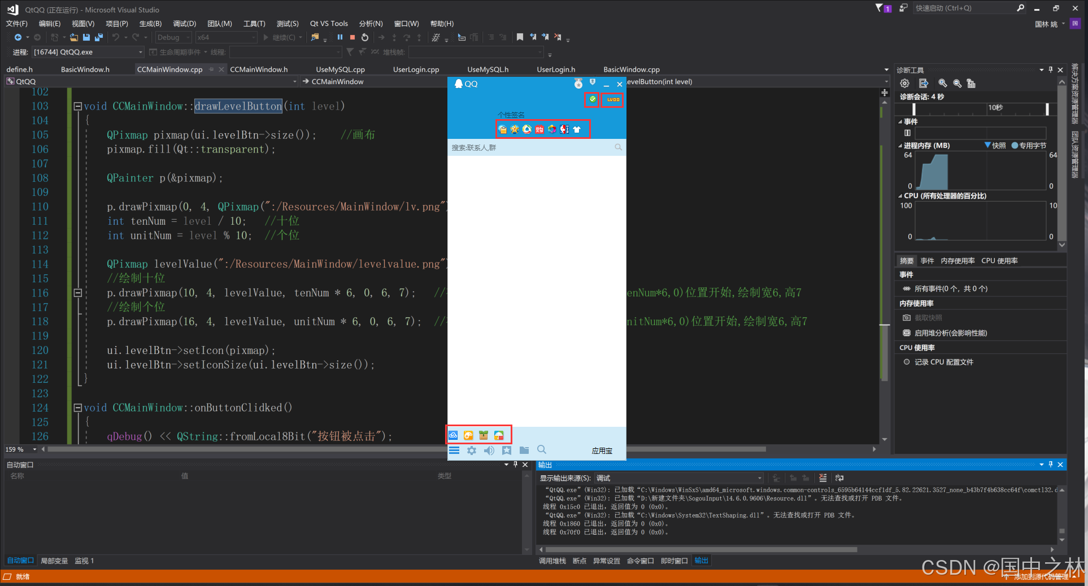Collapse the onButtonClidked function at line 124
Screen dimensions: 1088x586
point(78,408)
